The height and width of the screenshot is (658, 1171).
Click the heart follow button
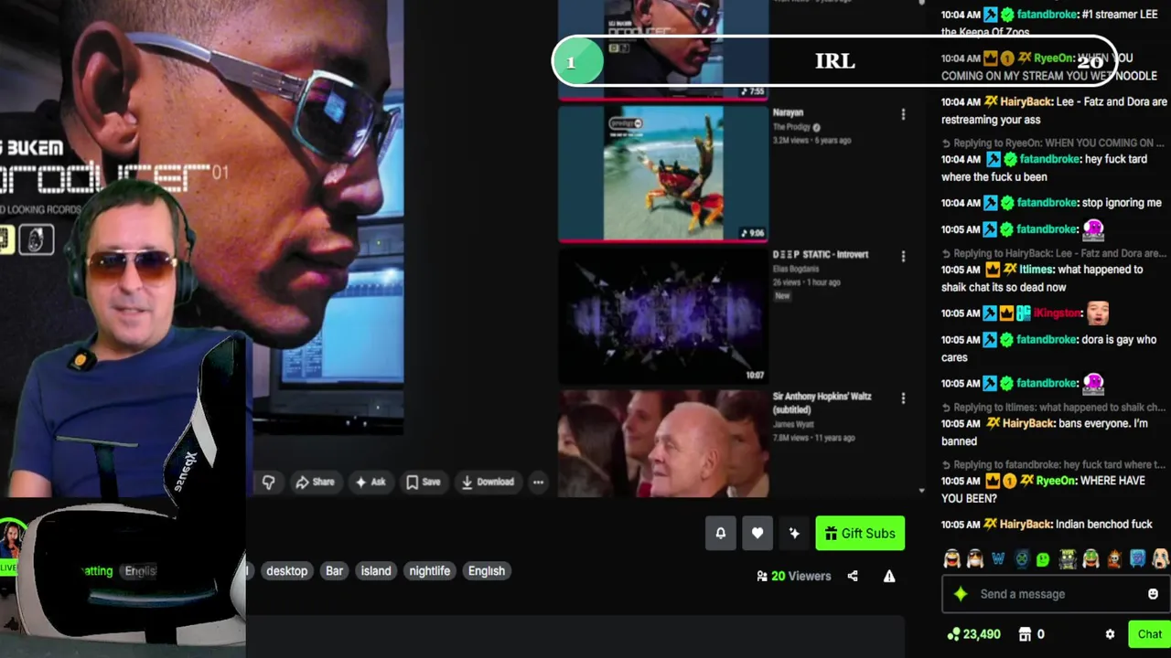(757, 534)
